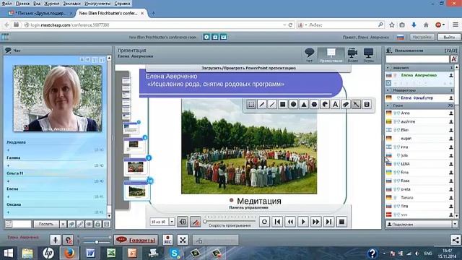Switch to the Письмо browser tab
The image size is (462, 260).
point(40,13)
